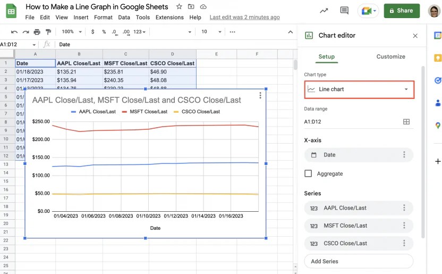Format selection as percent

click(104, 31)
